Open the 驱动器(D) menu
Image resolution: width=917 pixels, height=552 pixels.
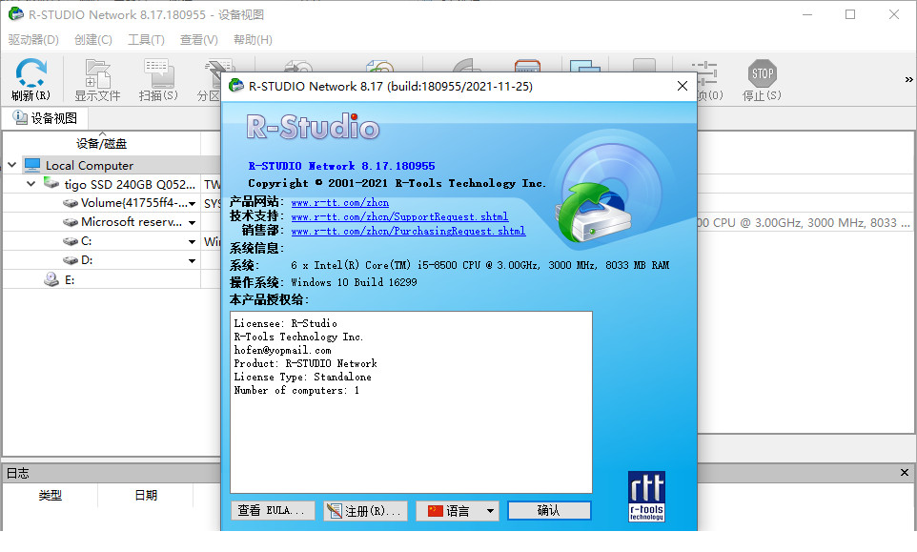pyautogui.click(x=33, y=40)
